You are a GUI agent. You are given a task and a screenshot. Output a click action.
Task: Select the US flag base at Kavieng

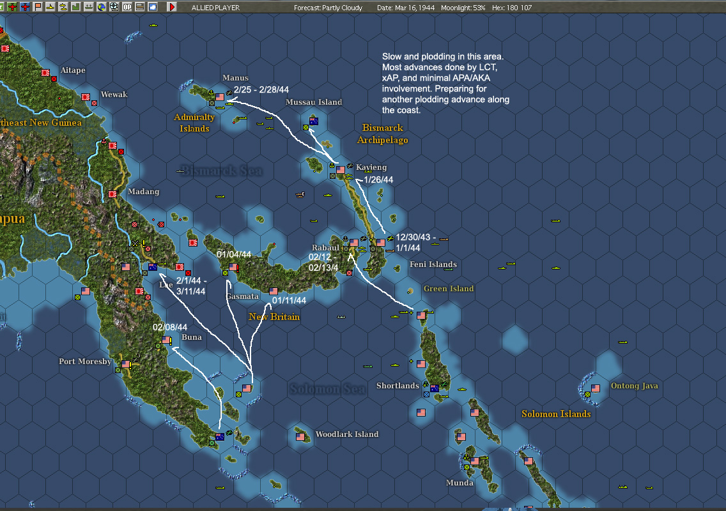[x=341, y=170]
